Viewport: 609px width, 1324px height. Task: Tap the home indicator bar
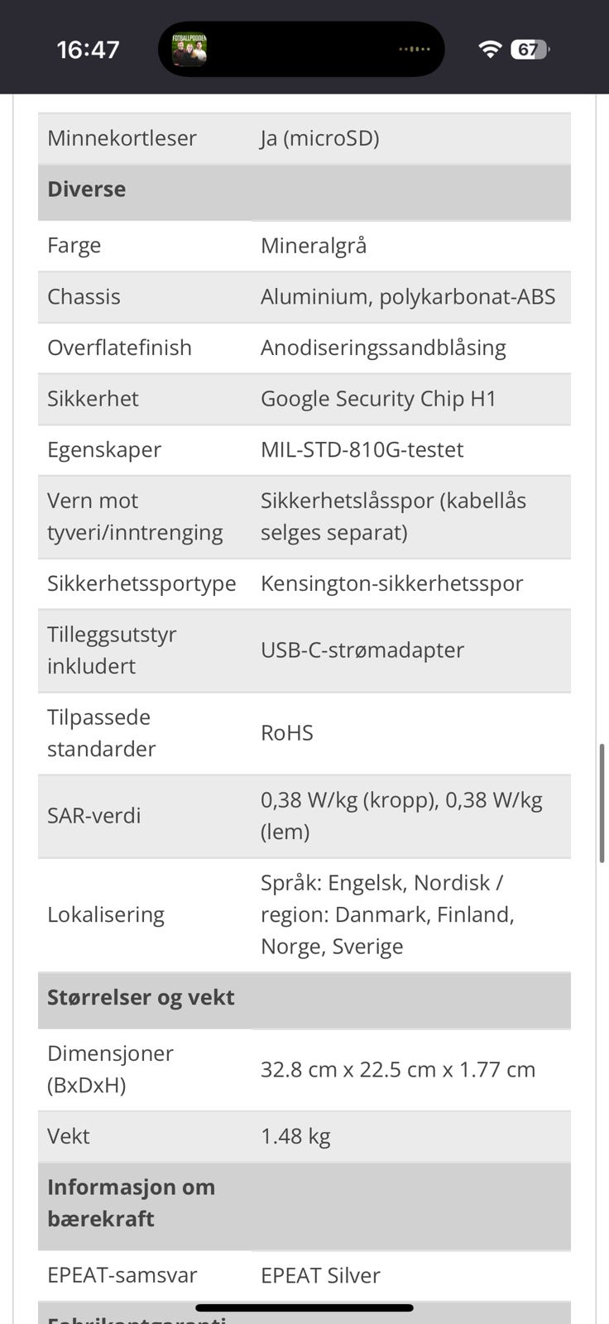click(x=304, y=1307)
